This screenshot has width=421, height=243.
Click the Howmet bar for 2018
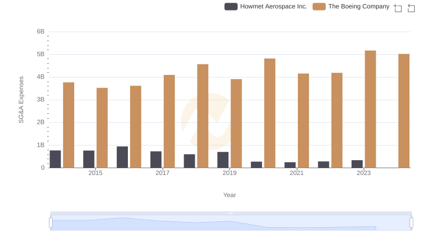[189, 161]
